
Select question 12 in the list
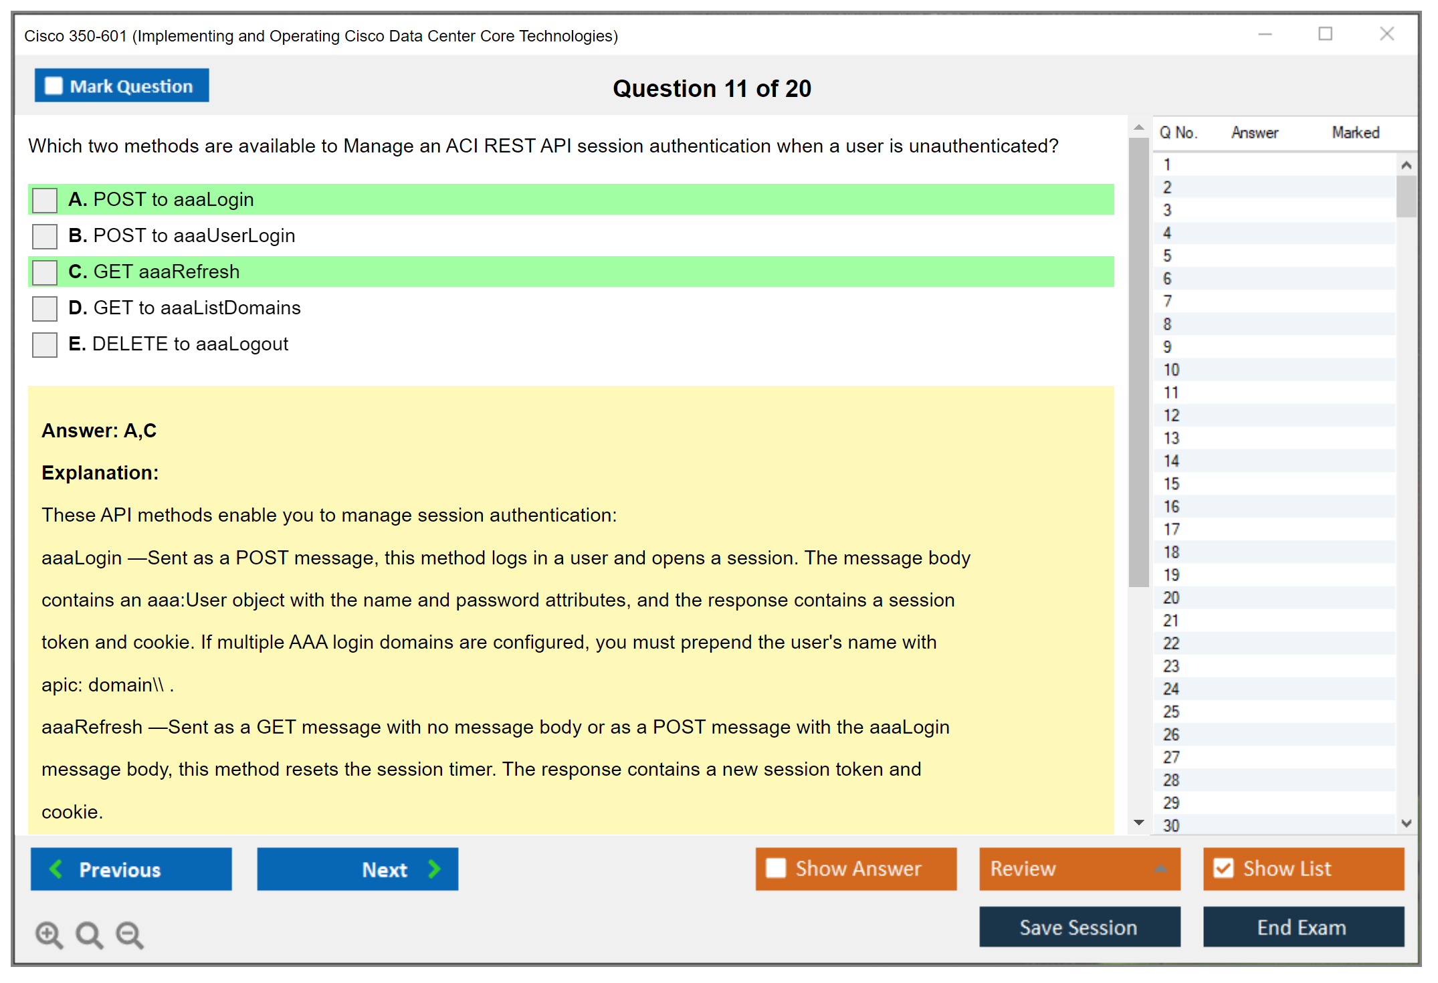coord(1171,415)
